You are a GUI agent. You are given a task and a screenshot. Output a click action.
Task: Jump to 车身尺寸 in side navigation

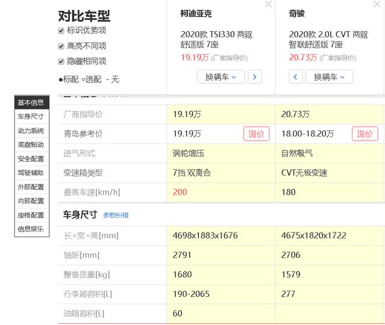pyautogui.click(x=32, y=117)
